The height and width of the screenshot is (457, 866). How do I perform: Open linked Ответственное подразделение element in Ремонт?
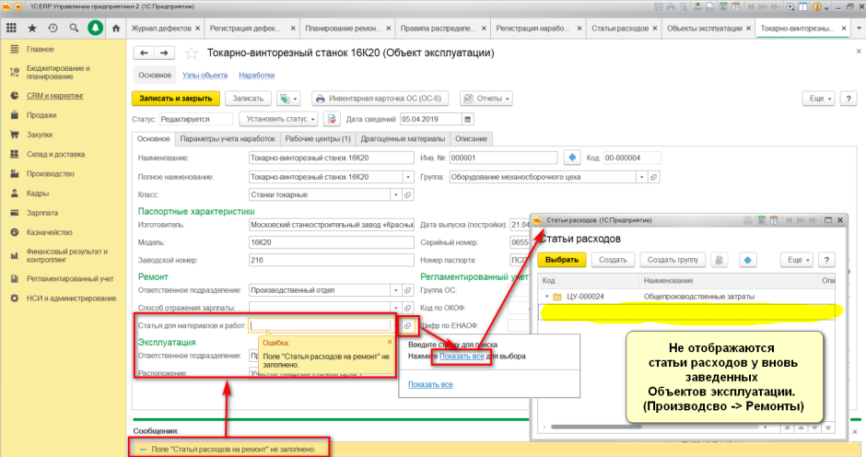pyautogui.click(x=407, y=290)
